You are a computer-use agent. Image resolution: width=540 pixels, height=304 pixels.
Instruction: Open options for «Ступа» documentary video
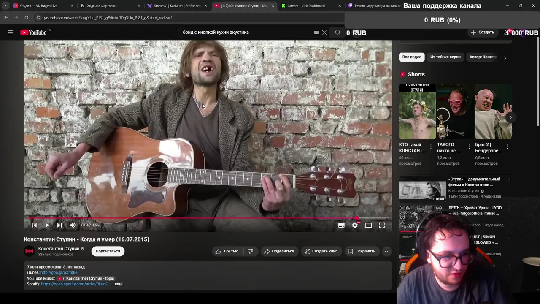pos(510,180)
